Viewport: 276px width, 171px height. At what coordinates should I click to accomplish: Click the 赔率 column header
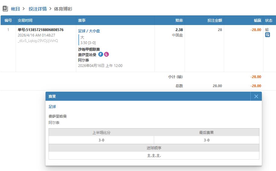click(179, 21)
